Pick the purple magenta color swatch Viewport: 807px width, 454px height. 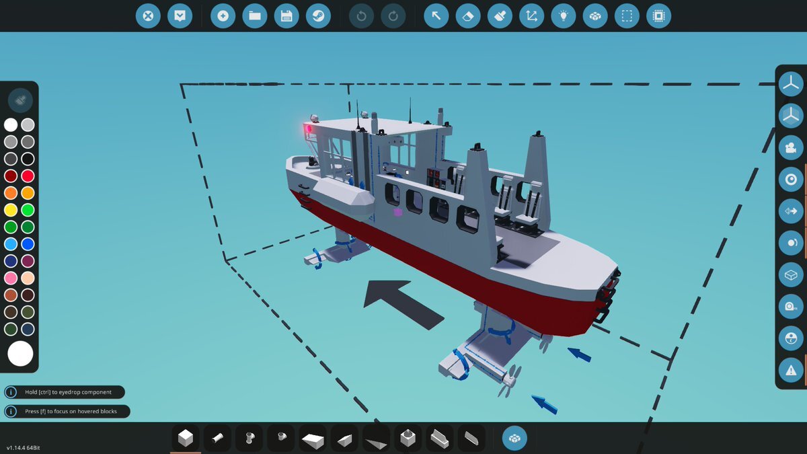(x=28, y=261)
